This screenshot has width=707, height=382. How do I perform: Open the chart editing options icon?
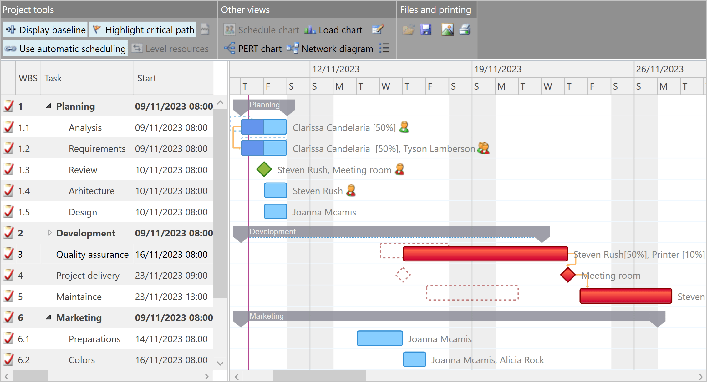click(x=379, y=30)
